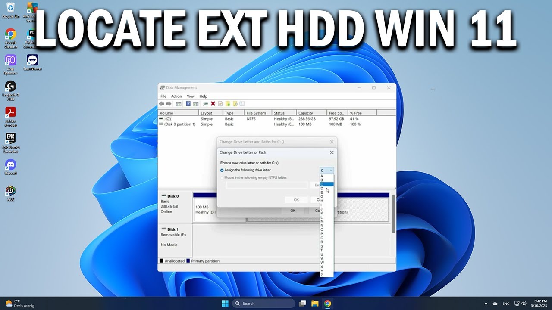The height and width of the screenshot is (310, 552).
Task: Click the Unallocated black legend swatch
Action: (x=161, y=261)
